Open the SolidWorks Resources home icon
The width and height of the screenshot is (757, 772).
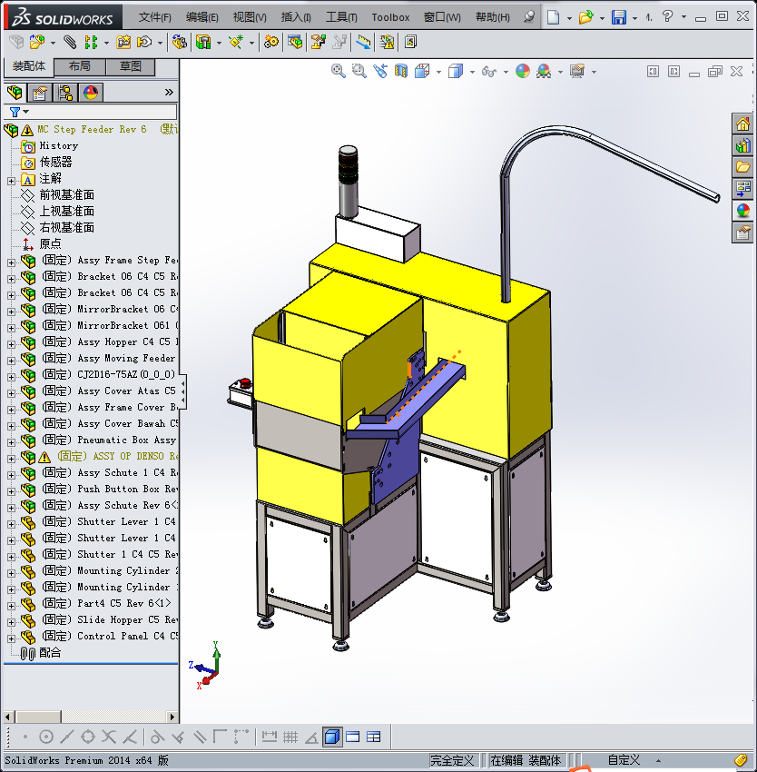point(742,124)
